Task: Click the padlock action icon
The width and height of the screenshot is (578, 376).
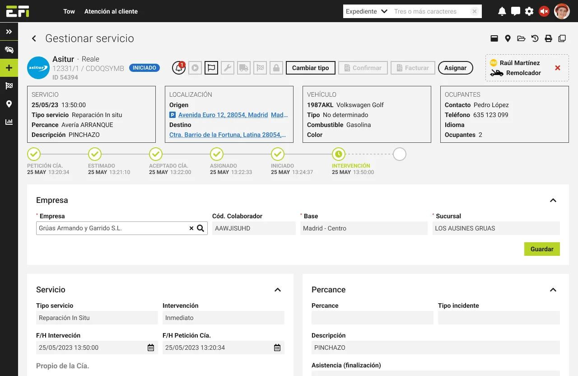Action: pos(276,68)
